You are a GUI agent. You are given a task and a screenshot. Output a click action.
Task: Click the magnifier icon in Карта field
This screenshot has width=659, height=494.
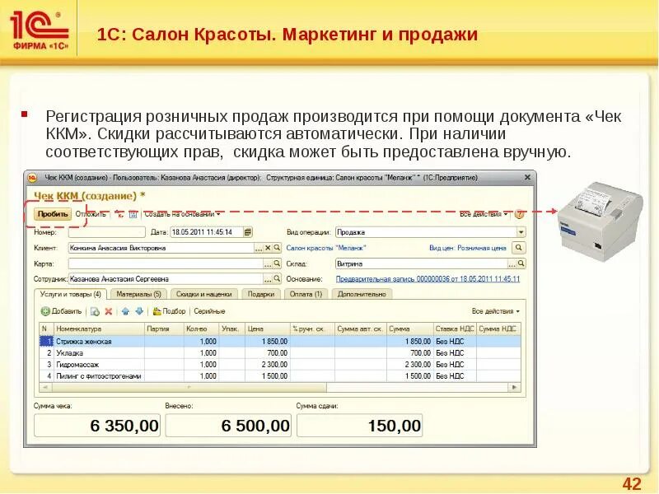pos(277,263)
